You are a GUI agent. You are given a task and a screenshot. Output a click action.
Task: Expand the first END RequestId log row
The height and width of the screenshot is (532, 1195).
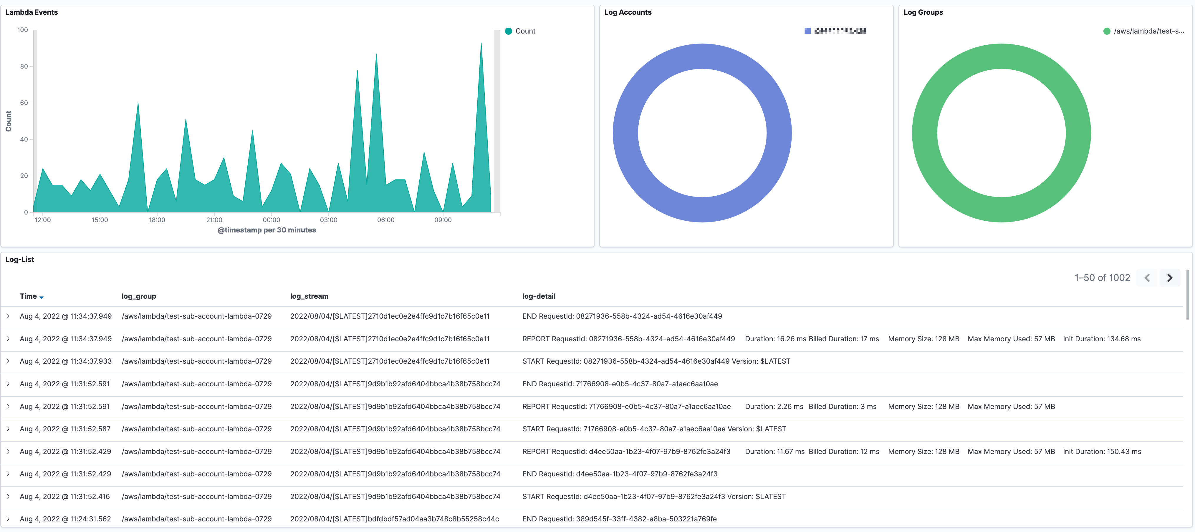(x=8, y=316)
